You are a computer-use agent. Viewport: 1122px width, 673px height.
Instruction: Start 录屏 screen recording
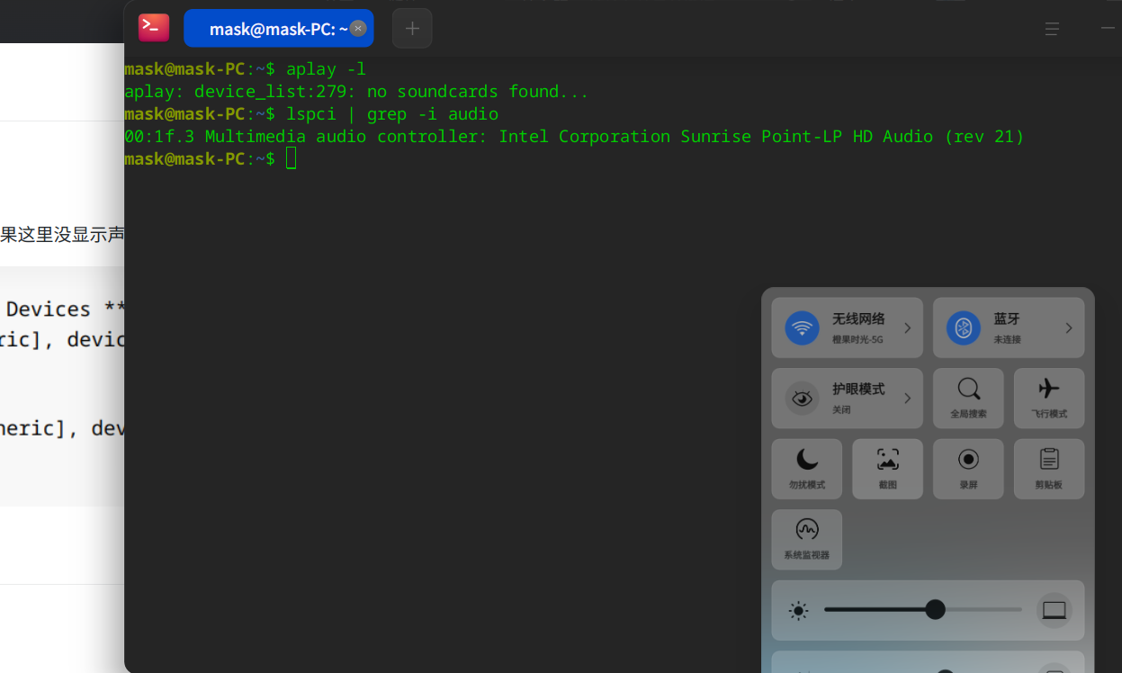click(968, 469)
